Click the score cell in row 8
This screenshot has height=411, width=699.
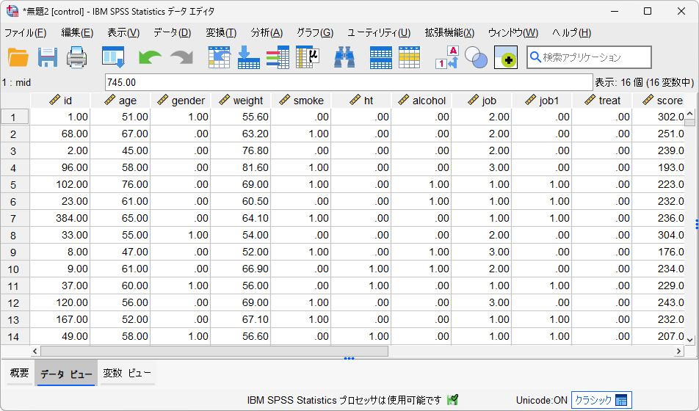659,235
